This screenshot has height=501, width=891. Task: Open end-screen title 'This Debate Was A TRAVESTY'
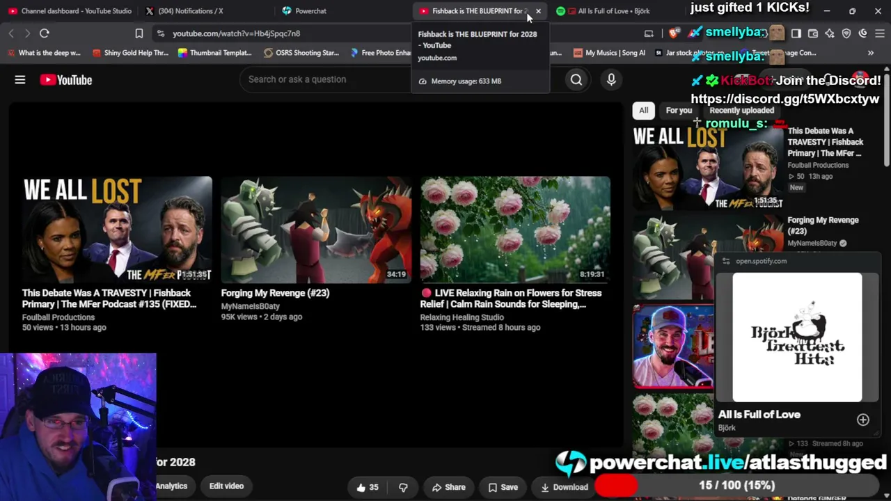click(x=109, y=299)
